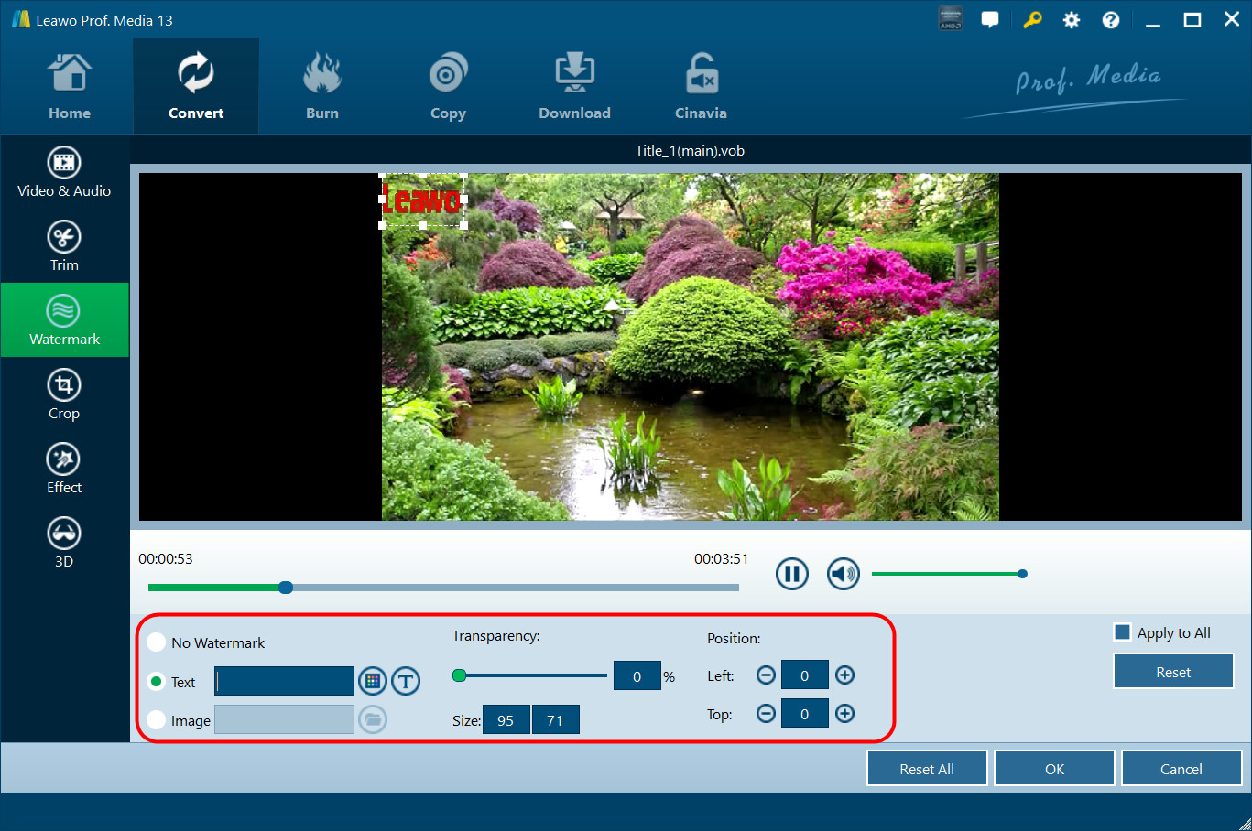Decrease the Top position value
This screenshot has height=831, width=1252.
(766, 714)
